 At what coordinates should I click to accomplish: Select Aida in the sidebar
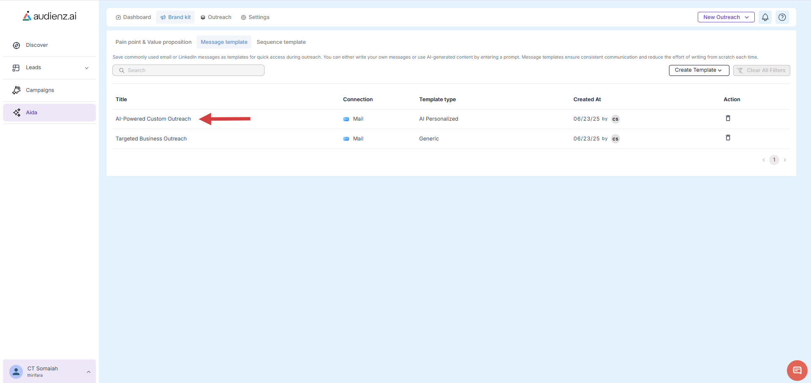[x=49, y=113]
